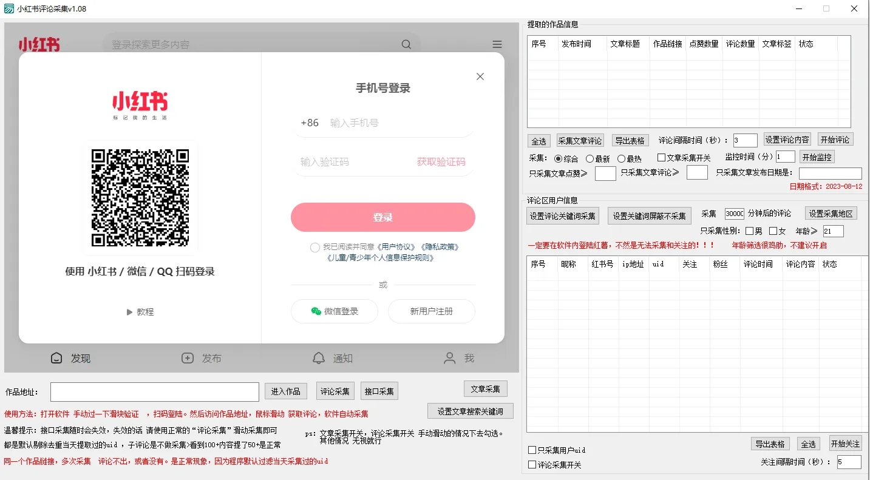Check the 只采集用户uid checkbox
This screenshot has width=870, height=480.
click(x=532, y=450)
